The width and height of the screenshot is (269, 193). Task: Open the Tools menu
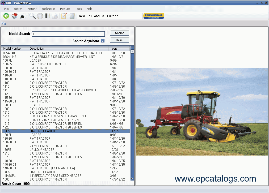pos(78,9)
